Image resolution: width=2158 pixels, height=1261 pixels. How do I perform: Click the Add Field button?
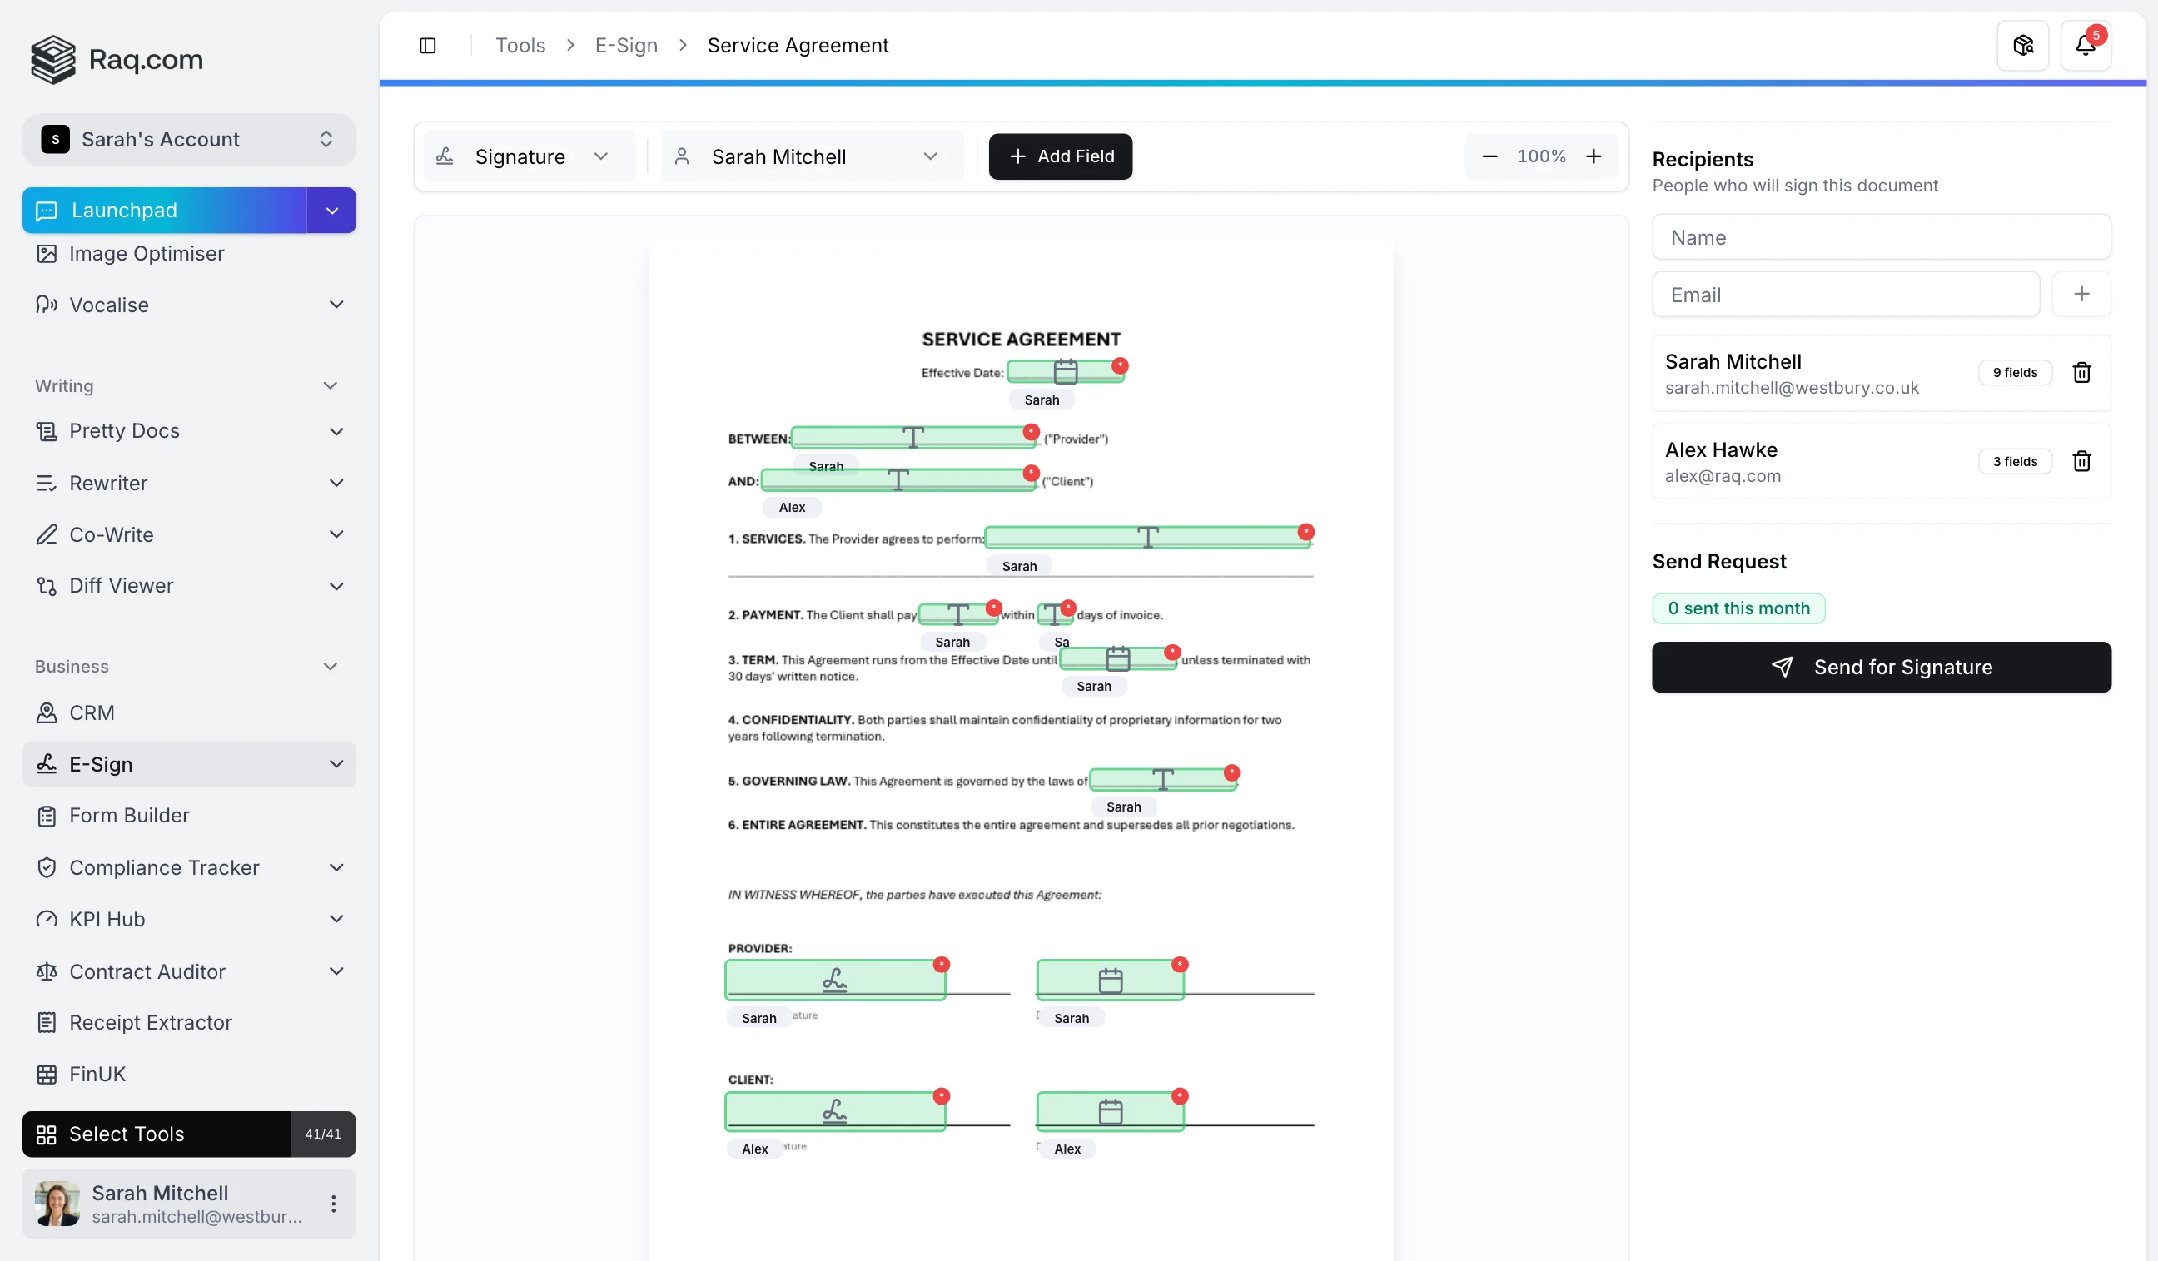[x=1060, y=156]
